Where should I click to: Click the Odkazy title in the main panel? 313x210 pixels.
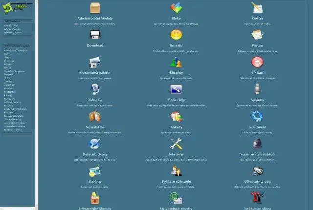pos(95,100)
